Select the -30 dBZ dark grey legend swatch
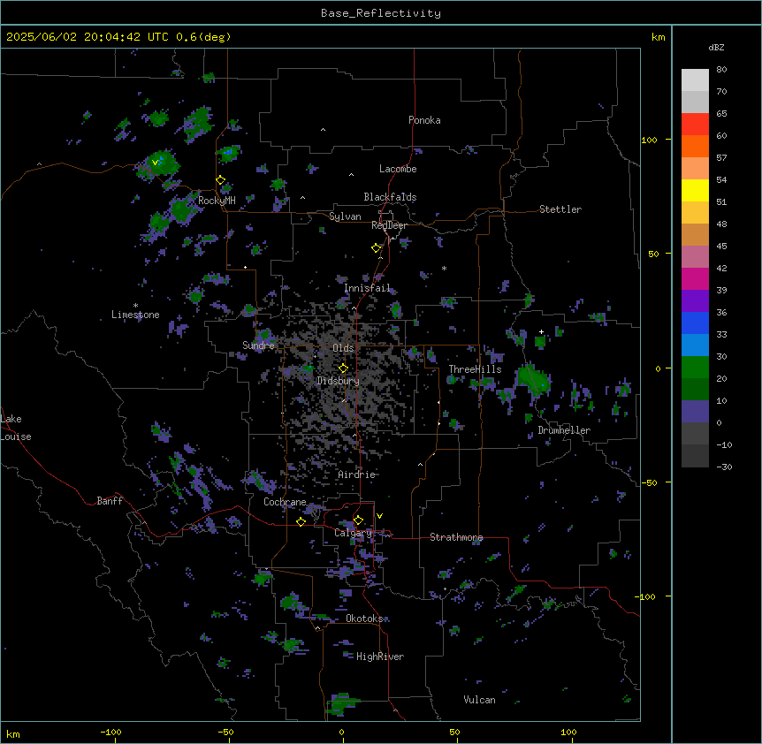This screenshot has width=762, height=744. [x=695, y=456]
